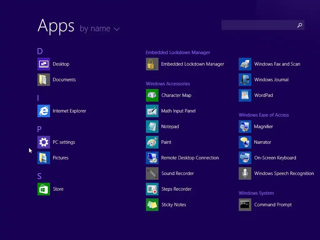320x240 pixels.
Task: Click the 'Steps Recorder' label
Action: tap(177, 189)
